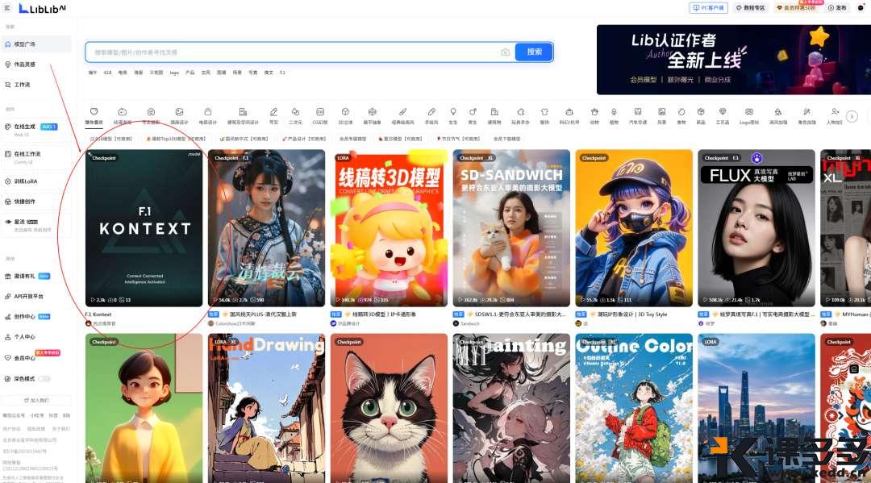Click the LibLib AI logo
Image resolution: width=871 pixels, height=483 pixels.
[42, 8]
